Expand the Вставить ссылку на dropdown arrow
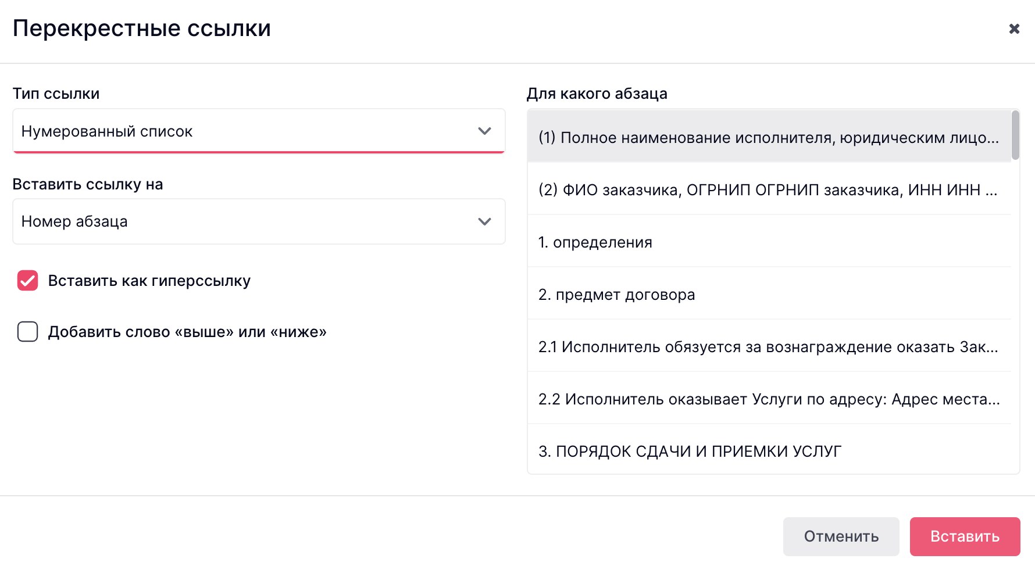 (484, 221)
